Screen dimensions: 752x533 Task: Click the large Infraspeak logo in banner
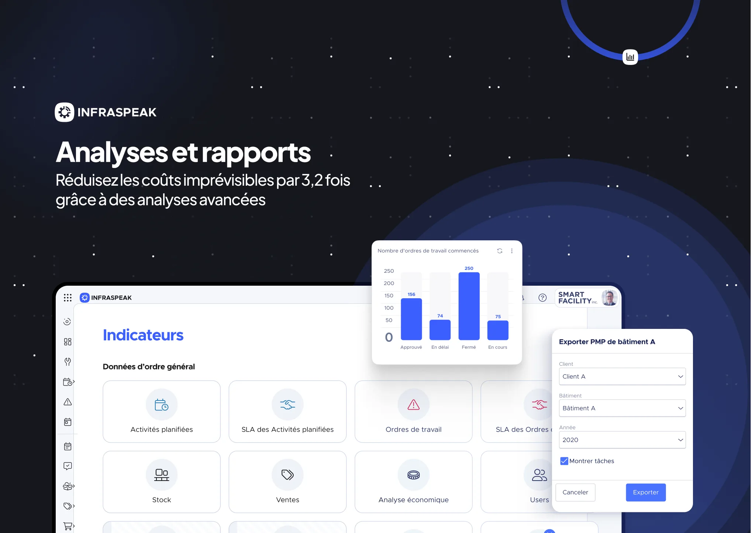tap(106, 112)
